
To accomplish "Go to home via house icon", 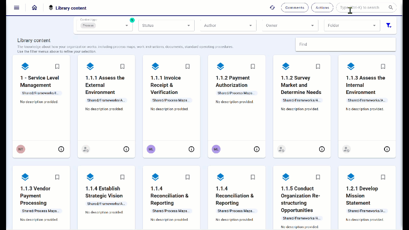I will point(35,8).
